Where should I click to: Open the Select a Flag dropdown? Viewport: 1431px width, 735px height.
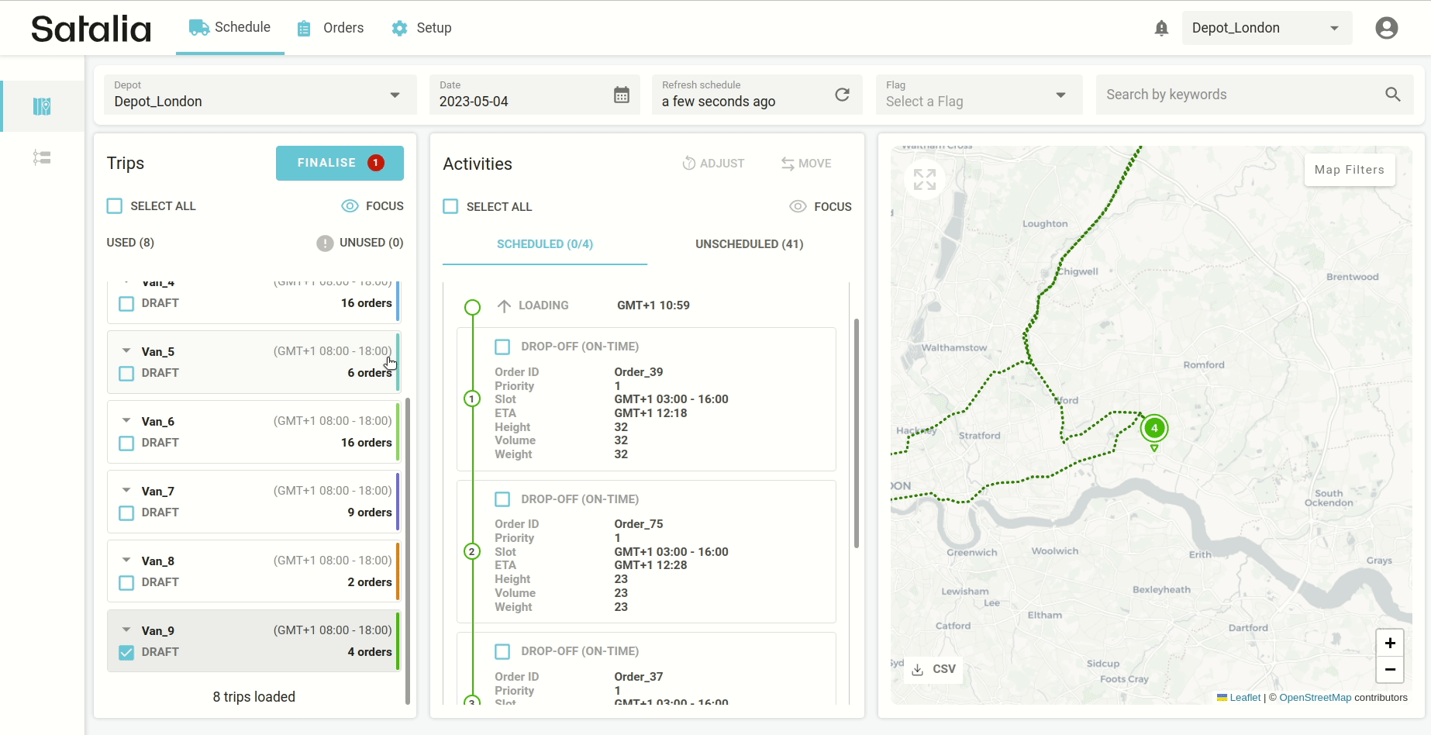click(978, 95)
